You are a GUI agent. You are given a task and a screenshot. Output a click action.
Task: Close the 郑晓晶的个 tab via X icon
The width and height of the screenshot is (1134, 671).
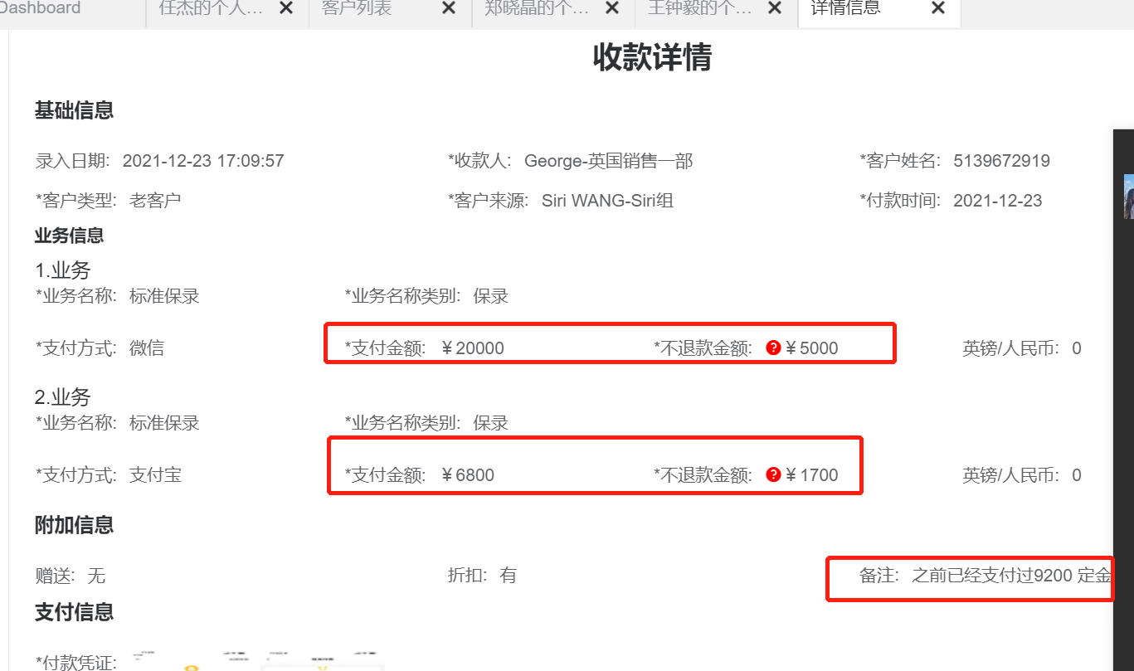pos(612,8)
